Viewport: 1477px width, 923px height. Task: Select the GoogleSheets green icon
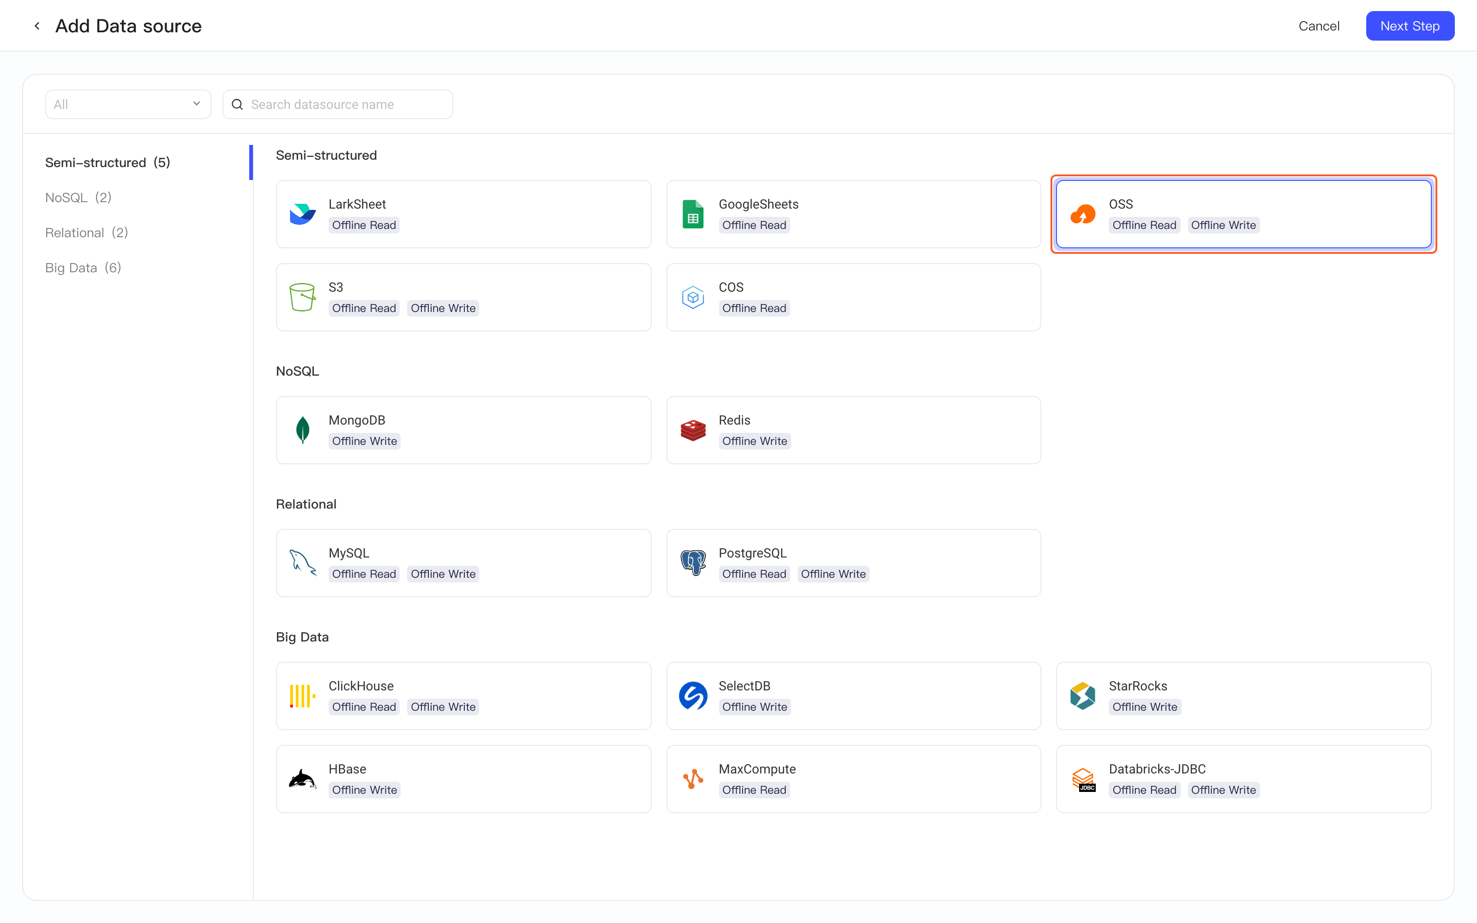693,214
